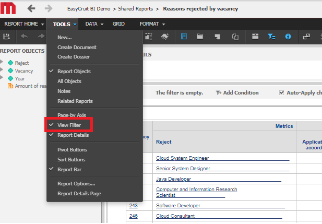The image size is (322, 224).
Task: Select Related Reports menu entry
Action: tap(75, 101)
